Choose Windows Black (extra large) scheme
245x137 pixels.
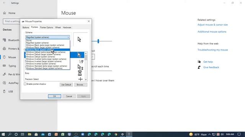pyautogui.click(x=47, y=45)
